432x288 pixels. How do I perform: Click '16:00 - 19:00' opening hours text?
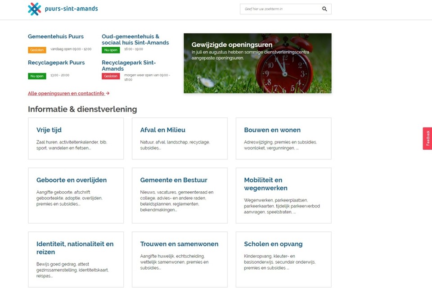click(x=134, y=49)
